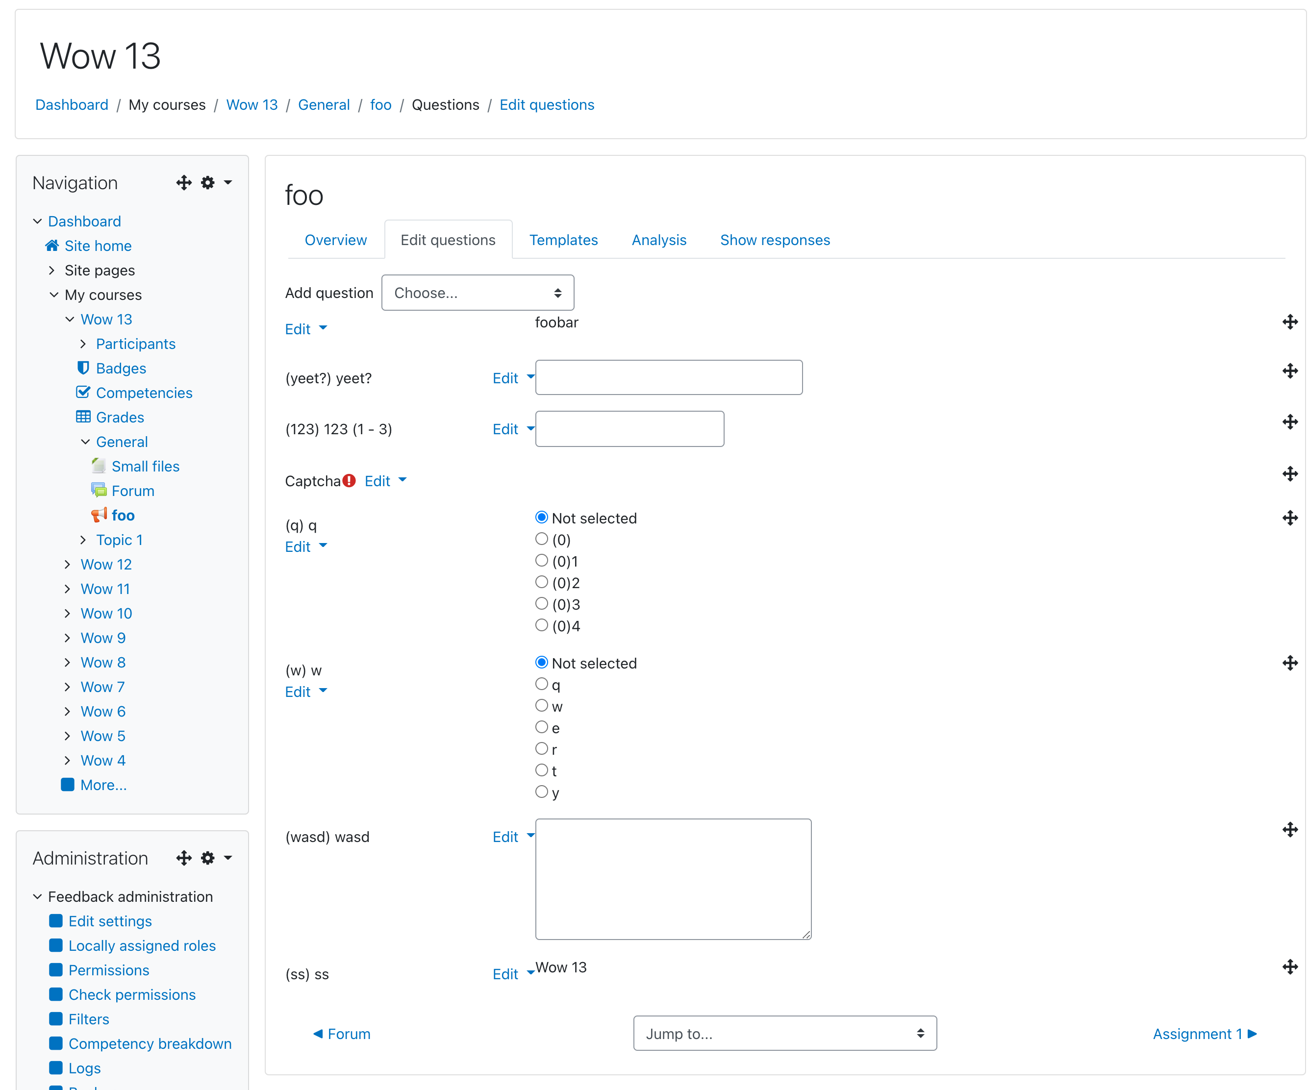Click the Badges shield icon
The height and width of the screenshot is (1090, 1308).
click(83, 368)
